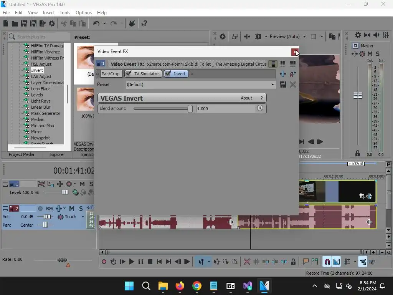Image resolution: width=393 pixels, height=295 pixels.
Task: Arm audio track 2 for record
Action: click(40, 209)
